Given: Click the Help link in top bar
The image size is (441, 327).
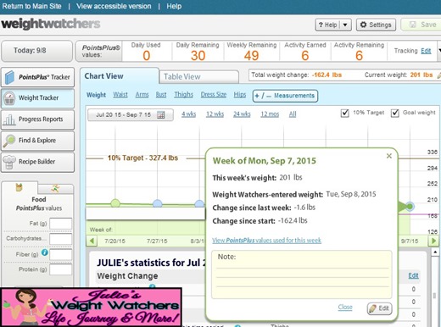Looking at the screenshot, I should (x=174, y=6).
